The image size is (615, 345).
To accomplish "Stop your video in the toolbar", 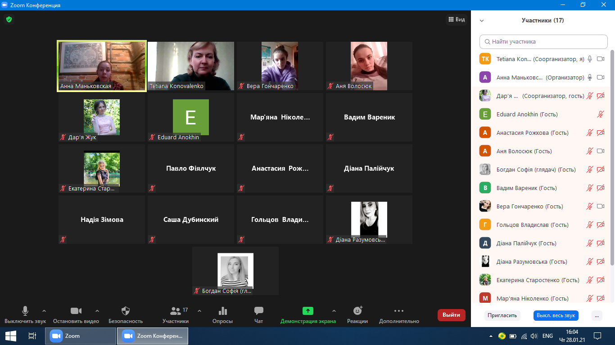I will click(76, 314).
